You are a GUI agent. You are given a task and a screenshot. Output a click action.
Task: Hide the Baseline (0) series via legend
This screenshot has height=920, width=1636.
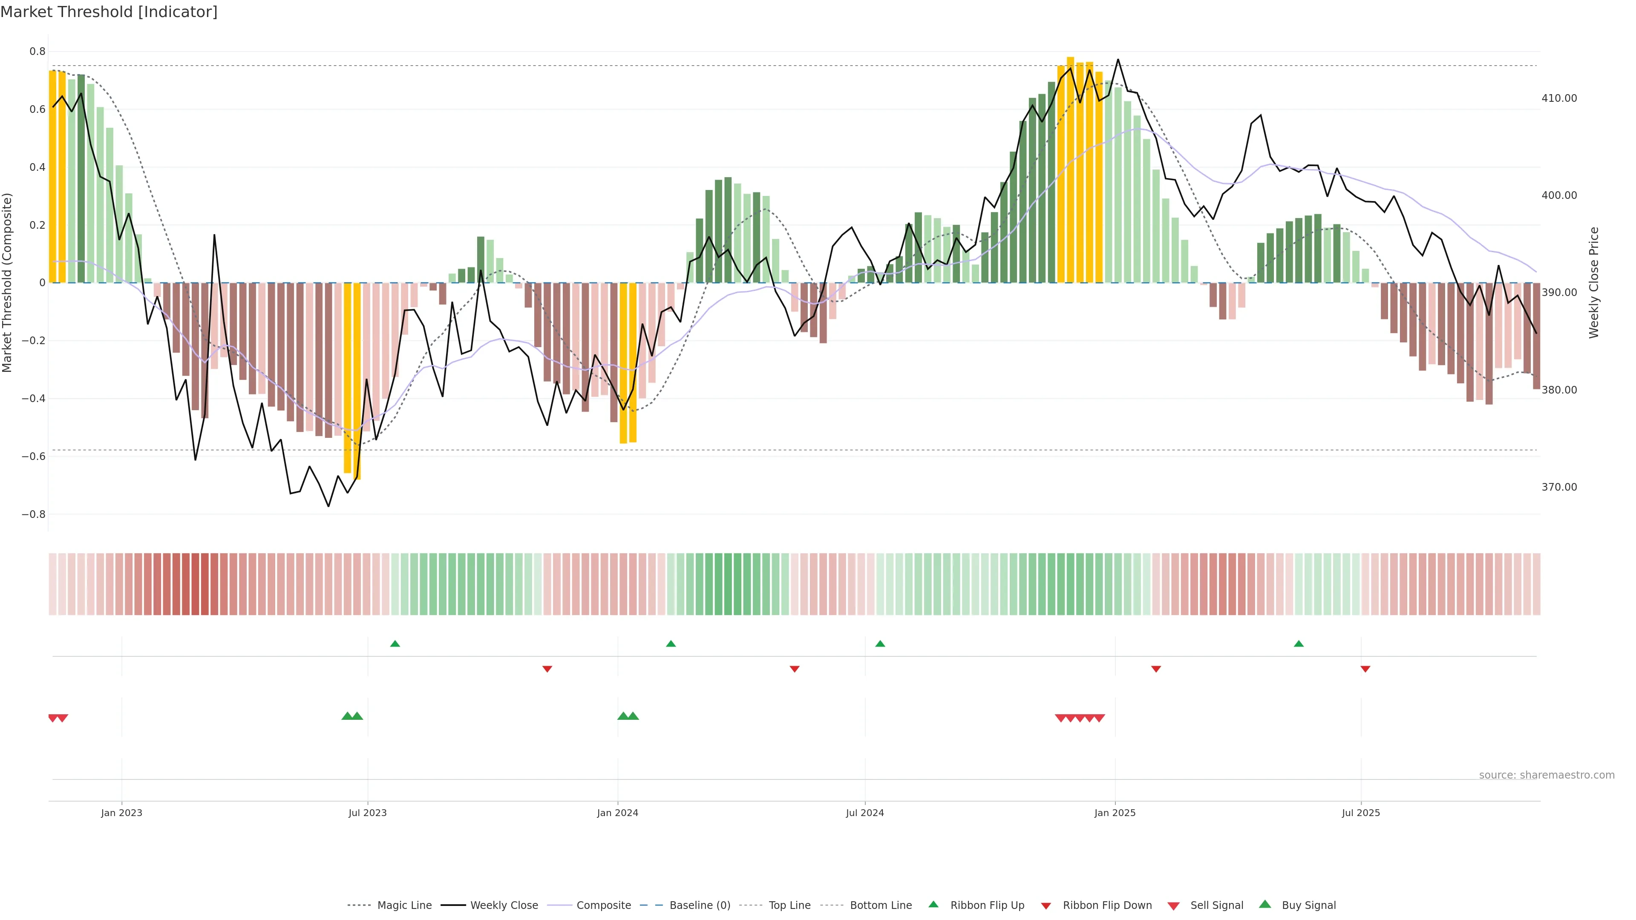click(700, 906)
